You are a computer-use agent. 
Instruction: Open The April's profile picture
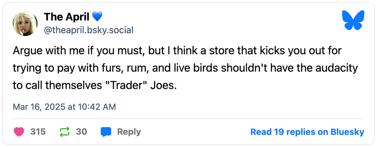click(x=25, y=23)
